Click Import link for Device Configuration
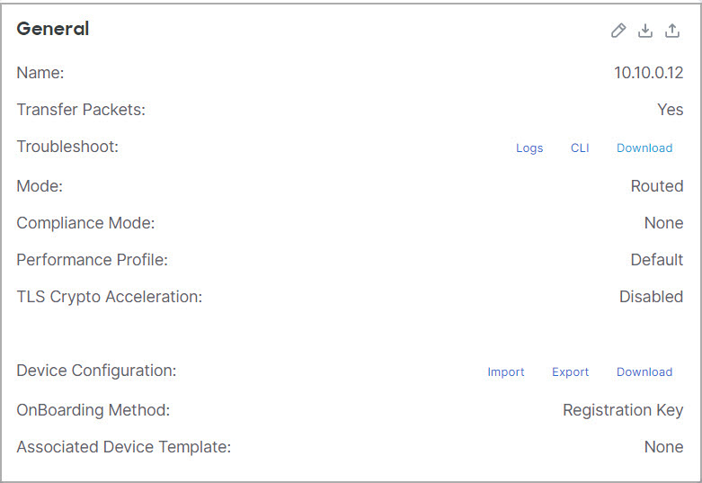 point(506,372)
